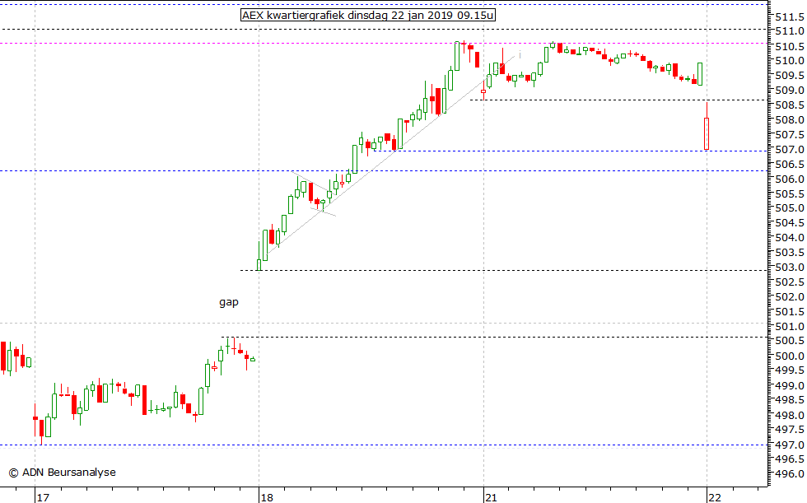This screenshot has height=503, width=807.
Task: Select the date label '21' on the time axis
Action: [491, 497]
